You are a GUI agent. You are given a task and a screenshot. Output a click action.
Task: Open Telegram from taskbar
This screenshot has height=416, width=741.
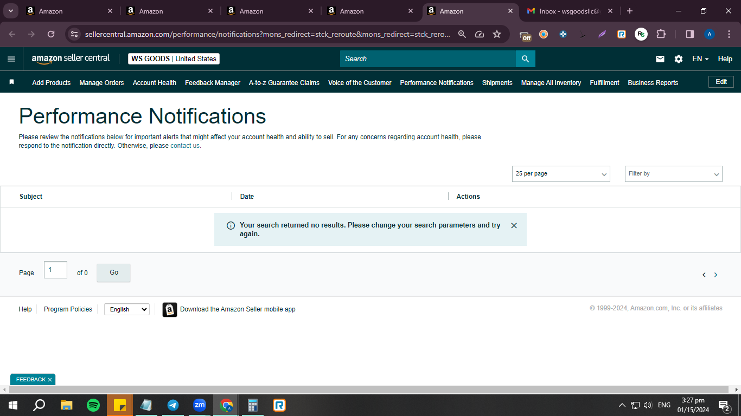coord(173,405)
